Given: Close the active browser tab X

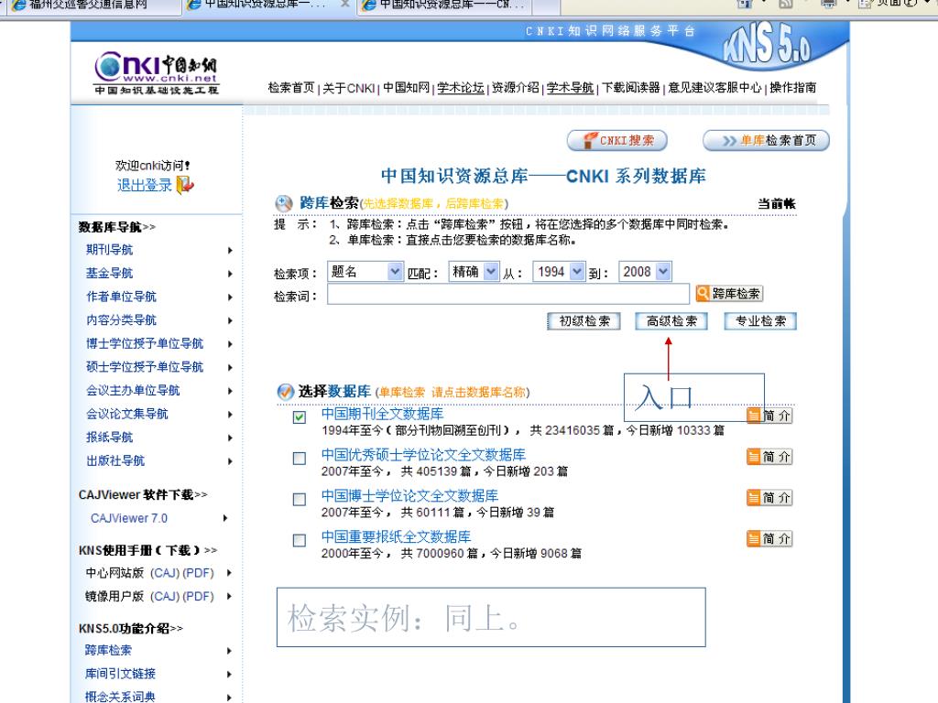Looking at the screenshot, I should point(345,4).
